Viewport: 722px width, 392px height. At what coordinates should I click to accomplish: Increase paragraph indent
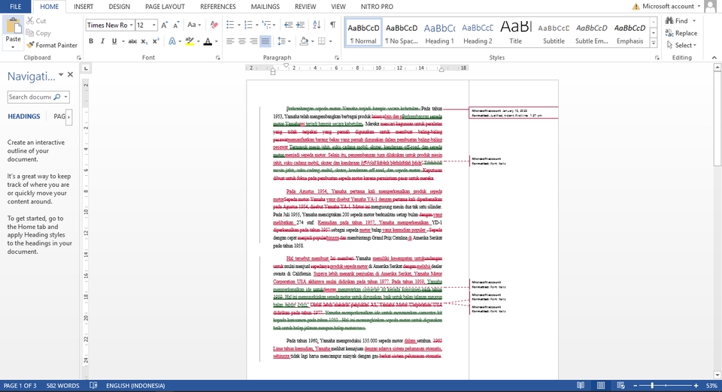point(299,25)
